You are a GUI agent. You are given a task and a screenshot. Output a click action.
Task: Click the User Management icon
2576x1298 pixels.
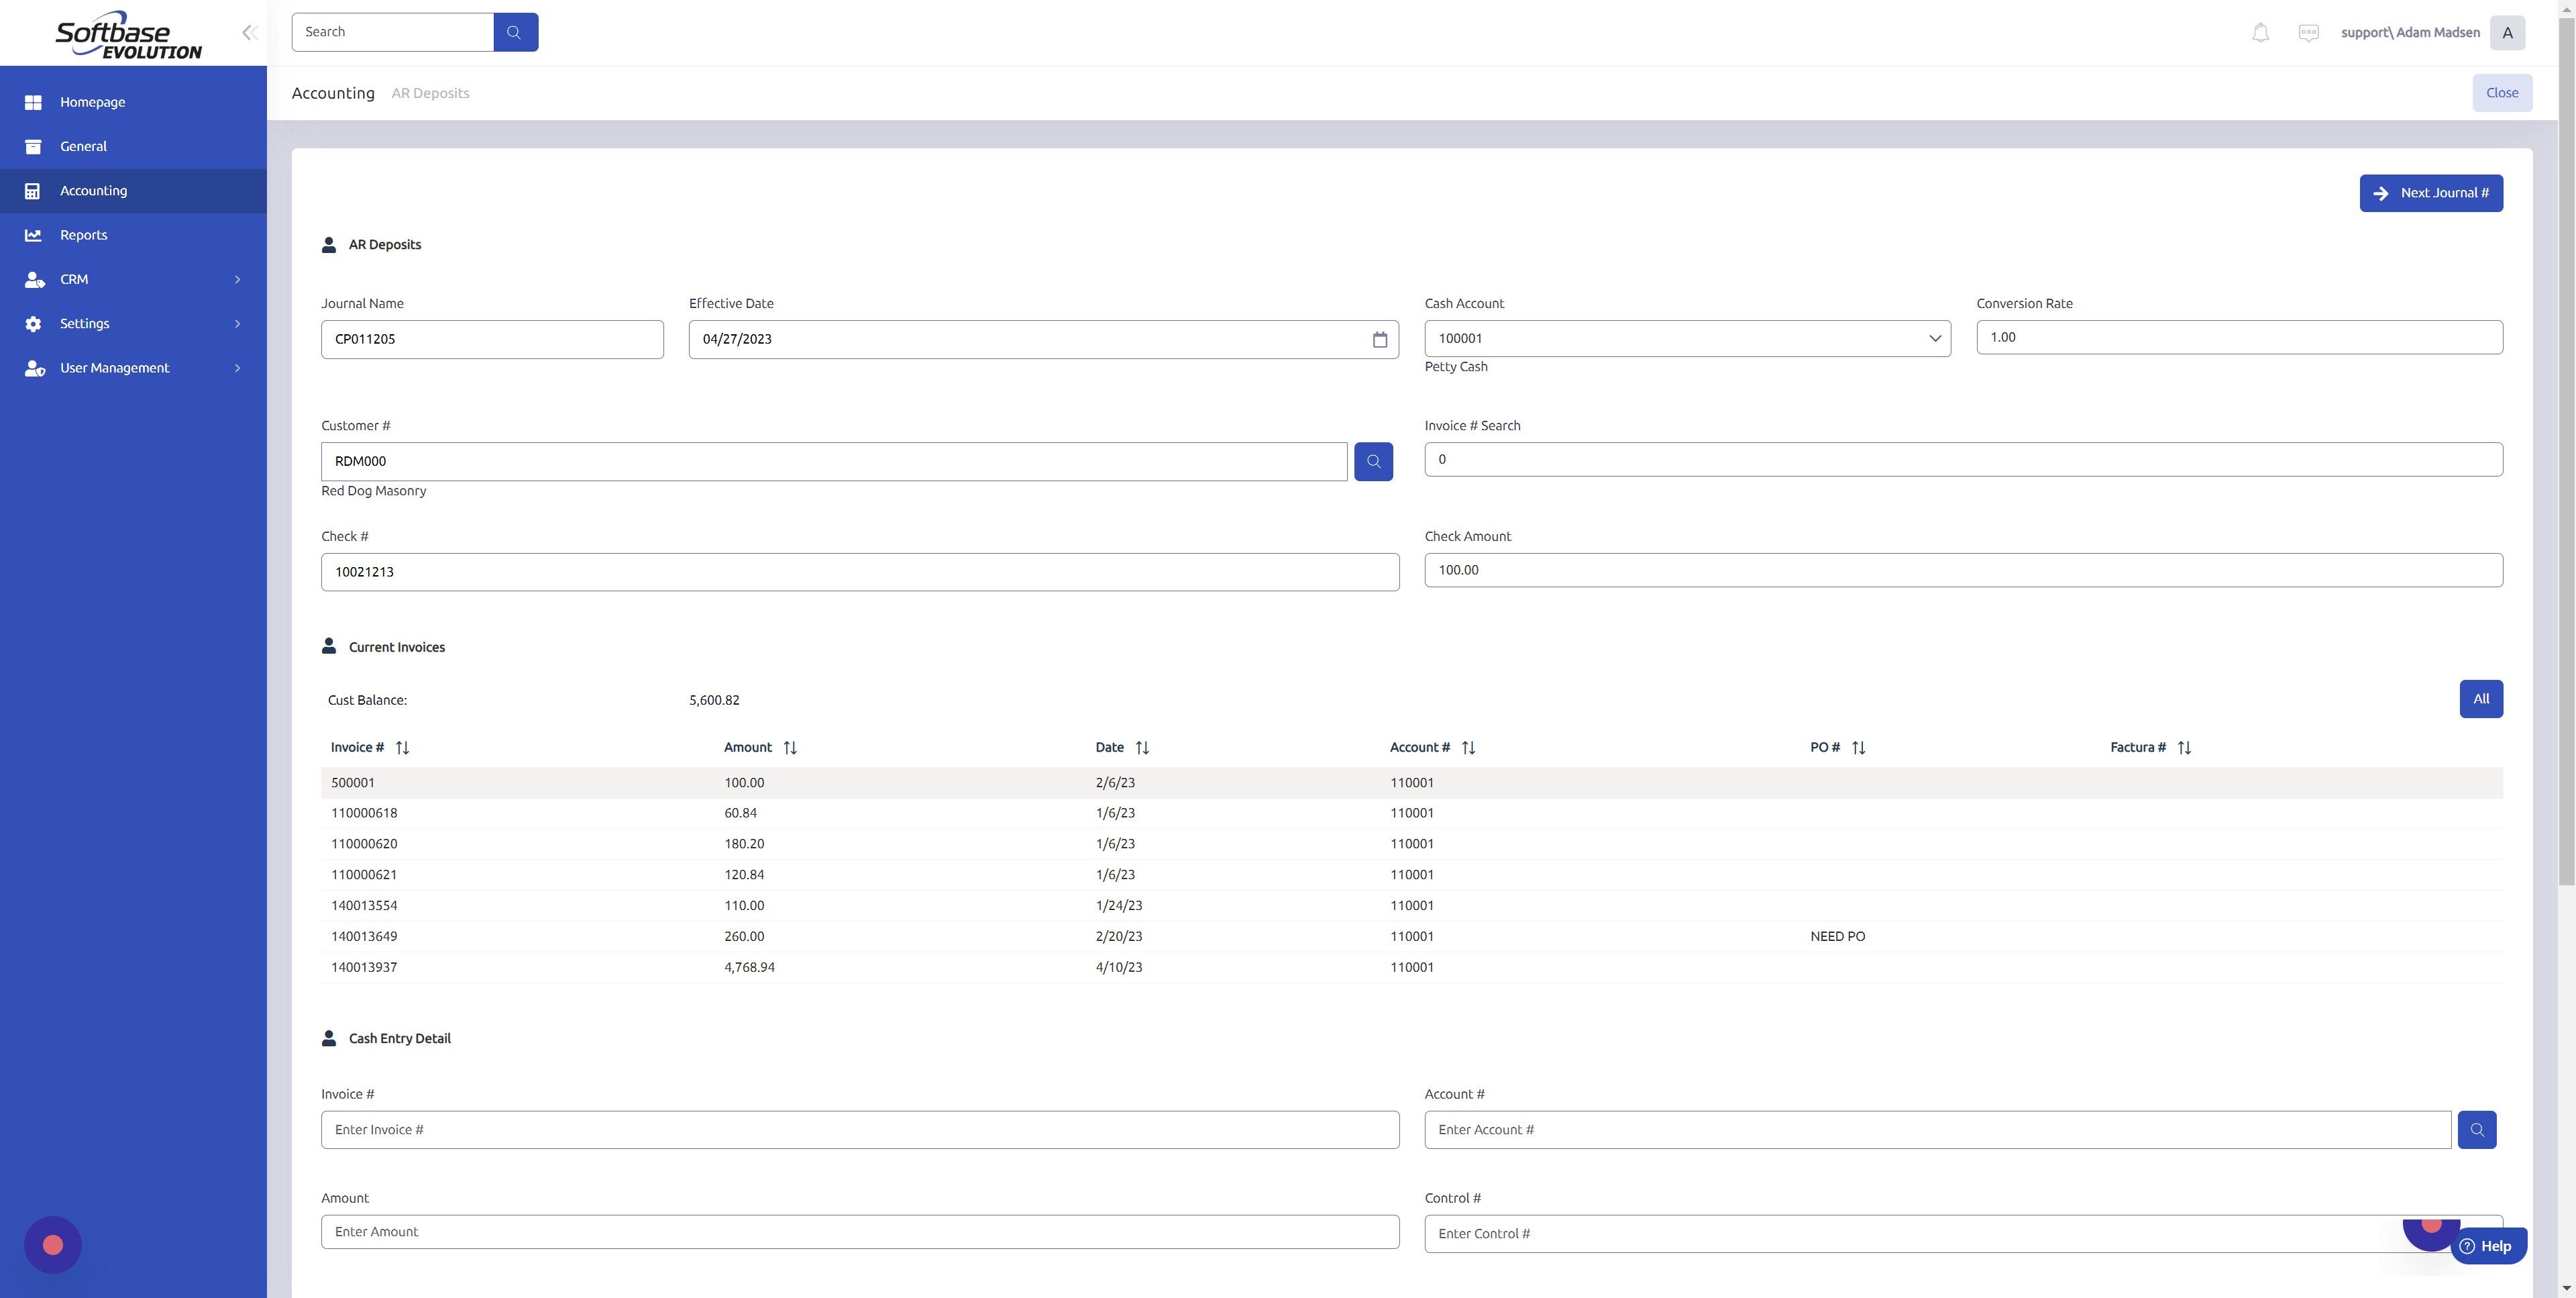point(34,368)
